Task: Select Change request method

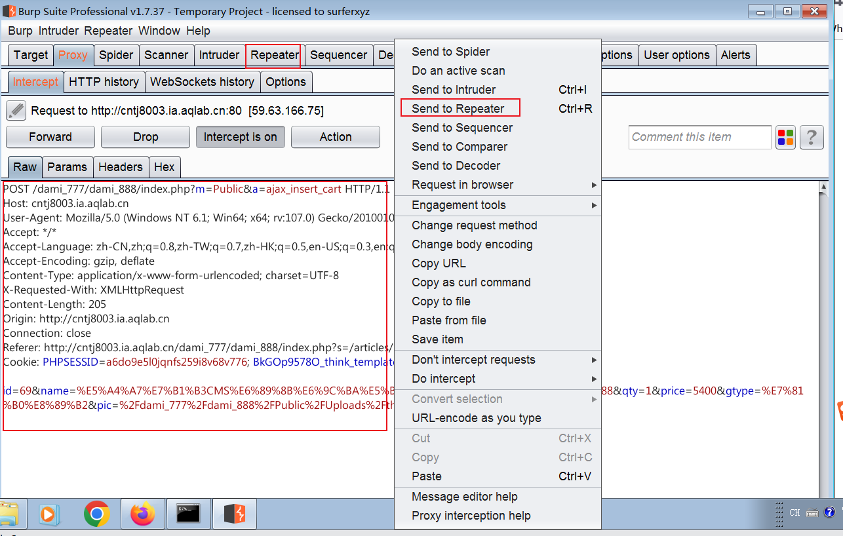Action: tap(498, 225)
